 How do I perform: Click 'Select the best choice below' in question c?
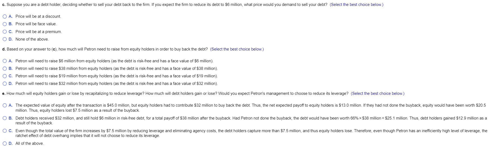coord(356,5)
